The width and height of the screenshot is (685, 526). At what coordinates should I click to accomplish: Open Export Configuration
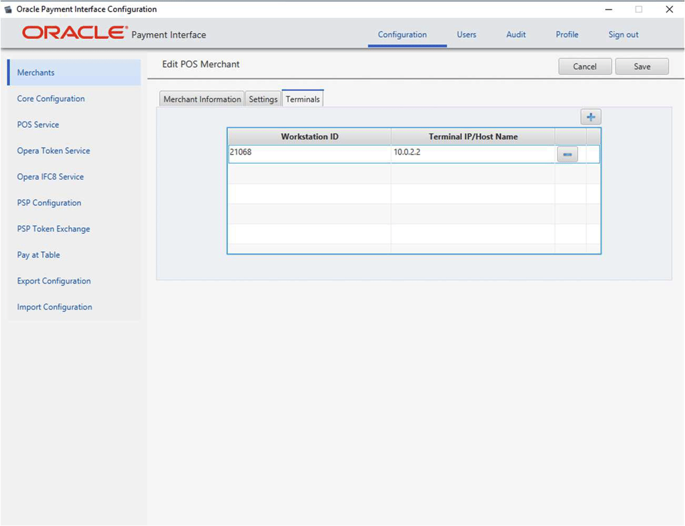(54, 281)
